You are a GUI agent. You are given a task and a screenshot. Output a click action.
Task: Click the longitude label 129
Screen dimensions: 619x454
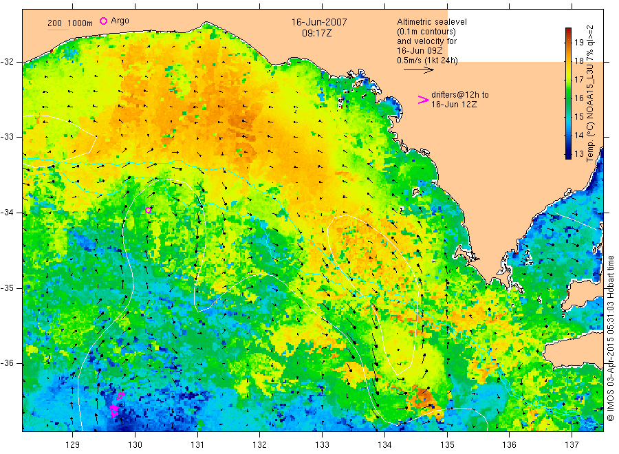[73, 445]
